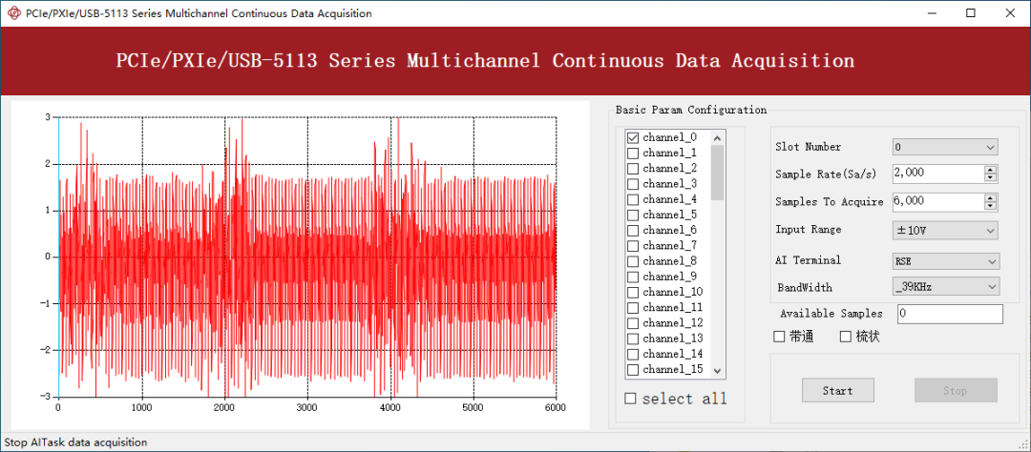Image resolution: width=1031 pixels, height=452 pixels.
Task: Click the 'Slot Number' label
Action: pyautogui.click(x=809, y=147)
